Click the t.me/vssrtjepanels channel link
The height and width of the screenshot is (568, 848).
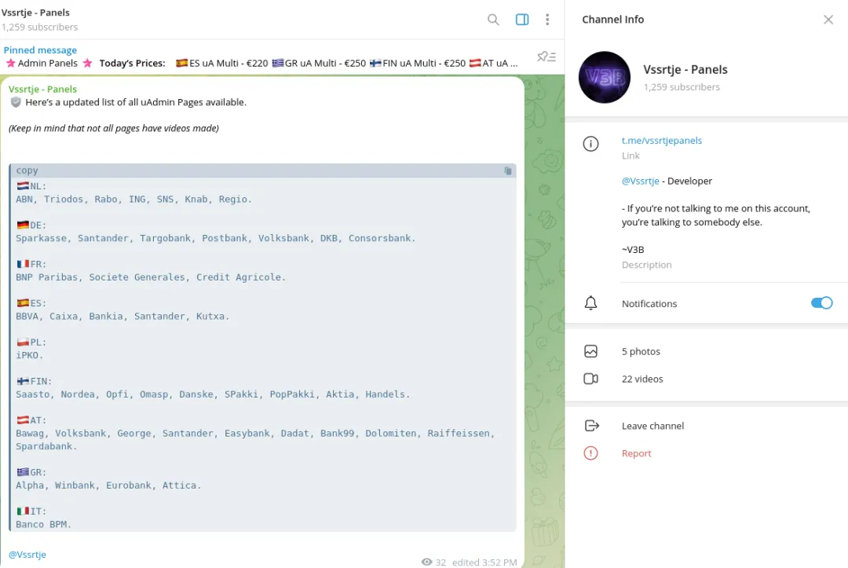(662, 141)
